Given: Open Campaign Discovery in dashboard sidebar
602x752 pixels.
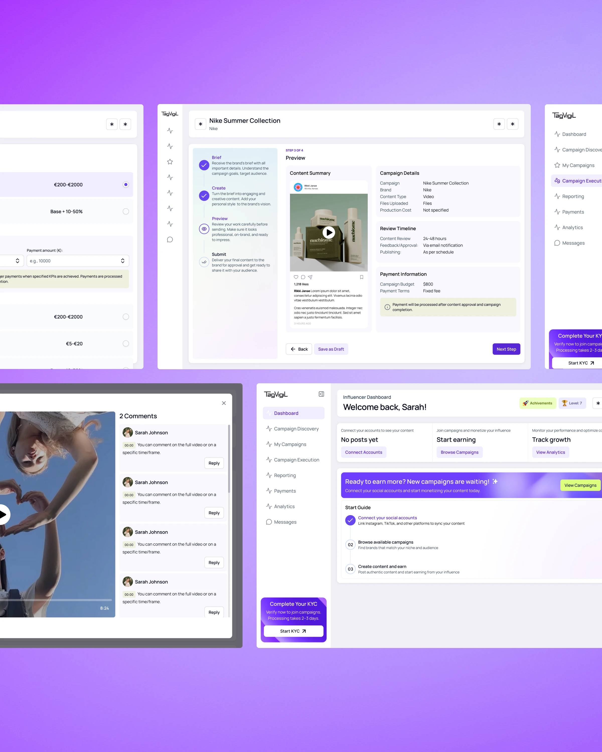Looking at the screenshot, I should [296, 429].
